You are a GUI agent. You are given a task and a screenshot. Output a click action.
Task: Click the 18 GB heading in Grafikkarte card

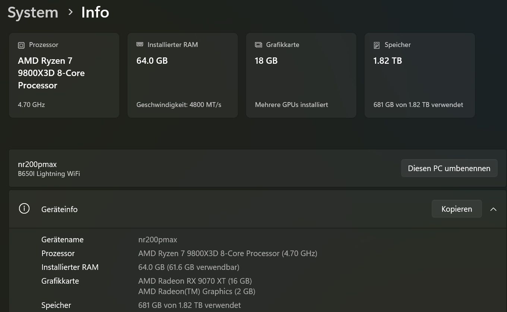[266, 61]
